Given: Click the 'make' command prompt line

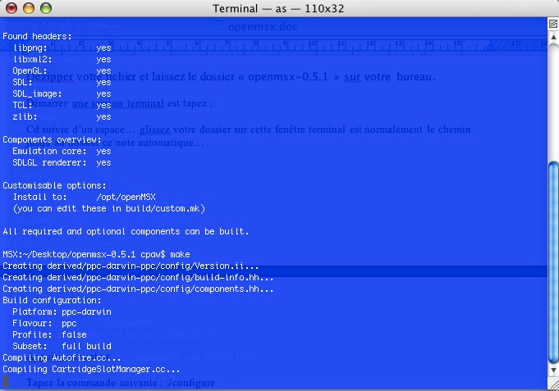Looking at the screenshot, I should pos(96,254).
